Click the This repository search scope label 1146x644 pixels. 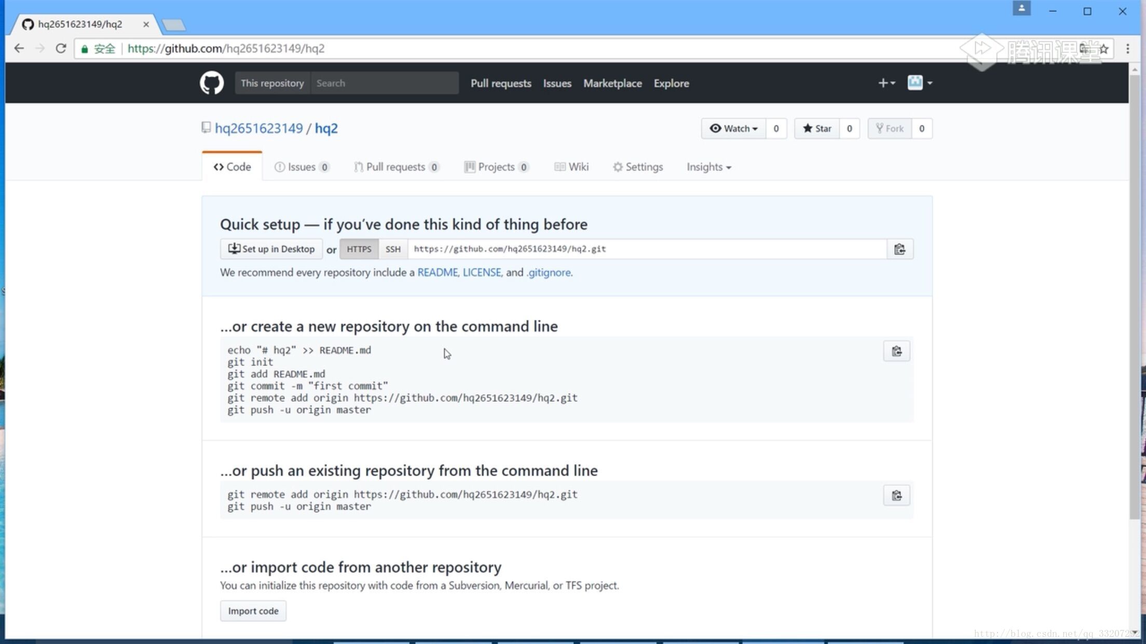272,83
